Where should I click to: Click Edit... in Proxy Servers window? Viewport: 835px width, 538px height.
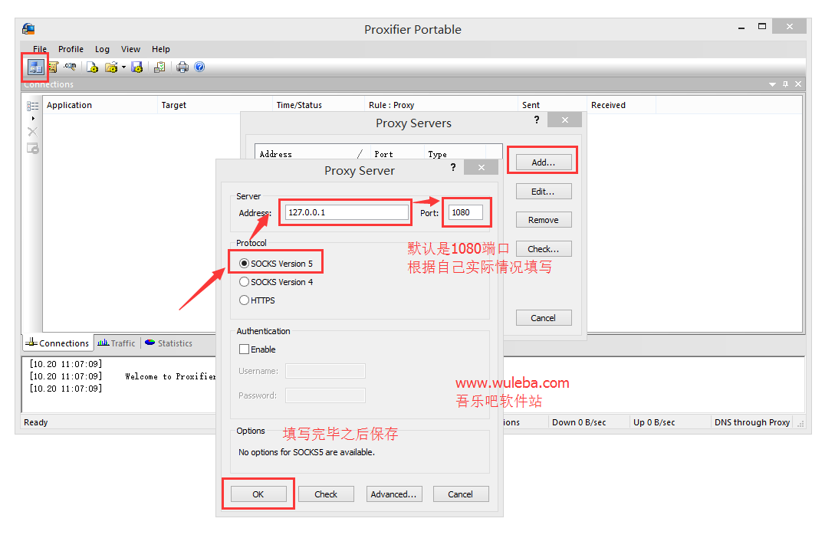pos(544,192)
